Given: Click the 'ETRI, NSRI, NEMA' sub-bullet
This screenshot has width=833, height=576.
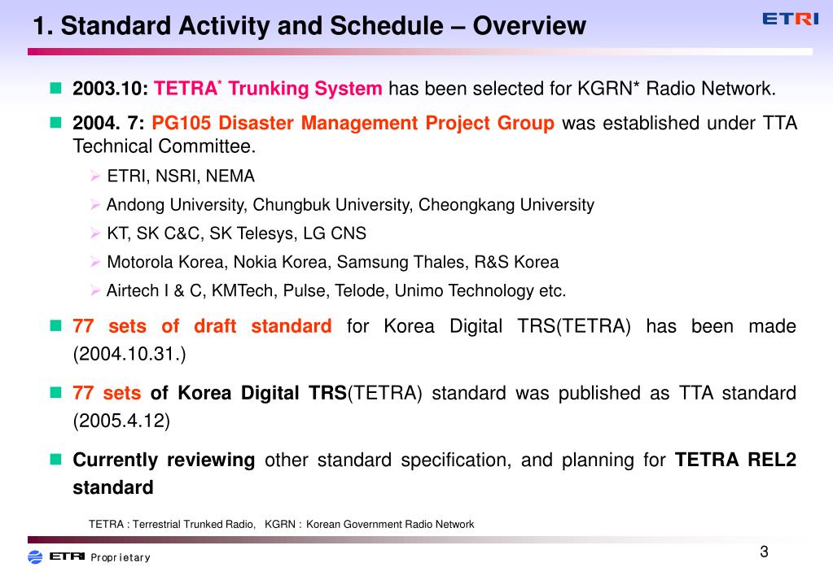Looking at the screenshot, I should 181,176.
